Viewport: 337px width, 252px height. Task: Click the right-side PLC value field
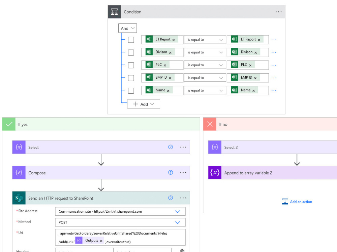pyautogui.click(x=248, y=65)
